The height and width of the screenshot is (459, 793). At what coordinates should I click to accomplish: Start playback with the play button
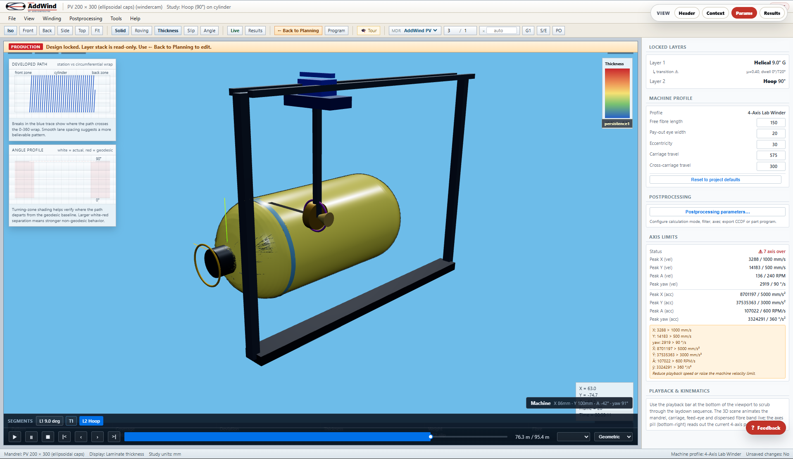pos(14,437)
